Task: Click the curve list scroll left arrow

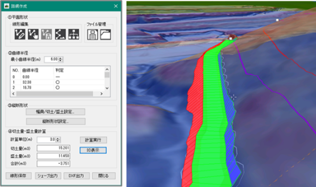Action: (13, 94)
